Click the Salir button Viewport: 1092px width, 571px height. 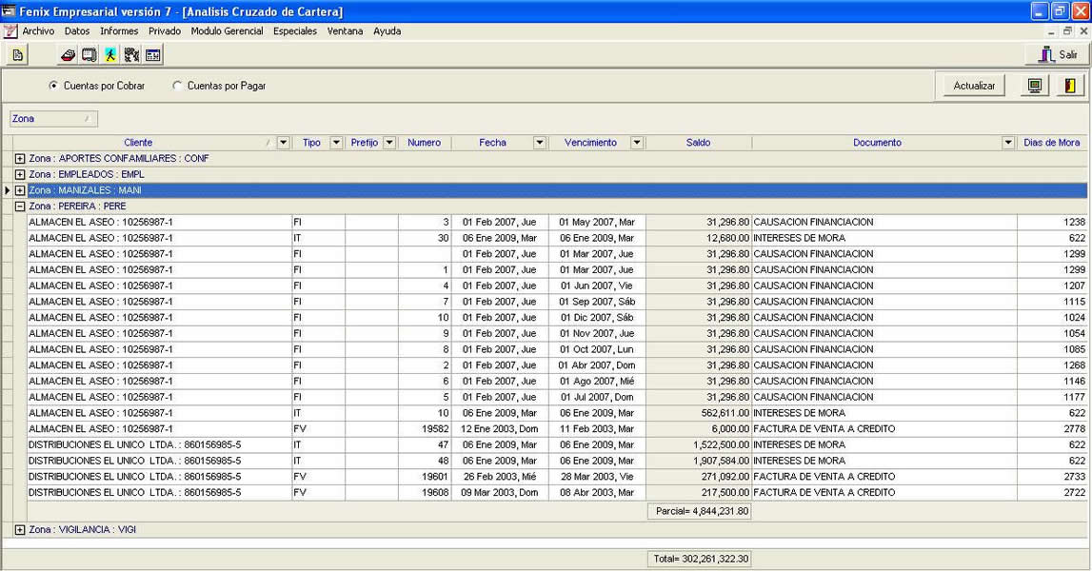tap(1057, 55)
